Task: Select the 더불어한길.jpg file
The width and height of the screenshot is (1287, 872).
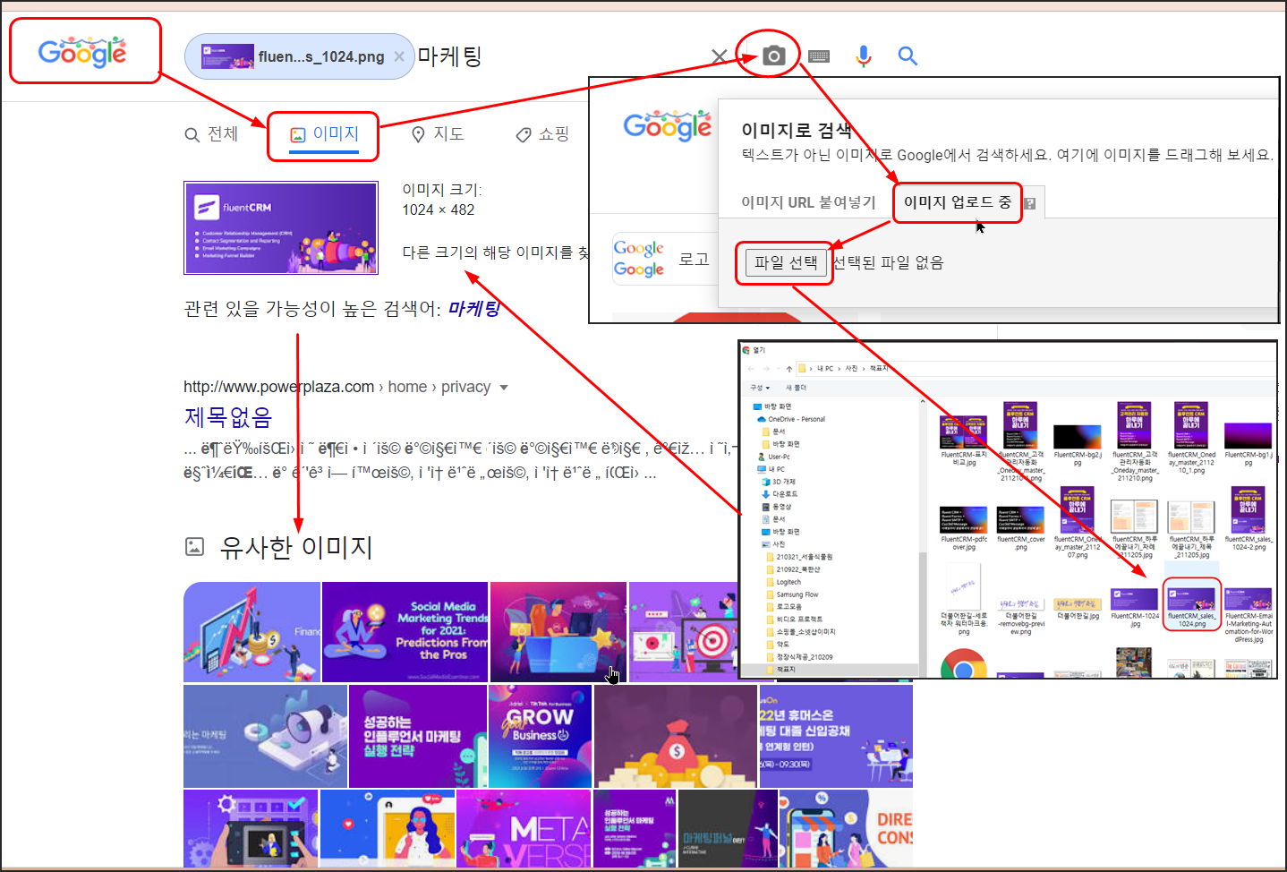Action: point(1078,609)
